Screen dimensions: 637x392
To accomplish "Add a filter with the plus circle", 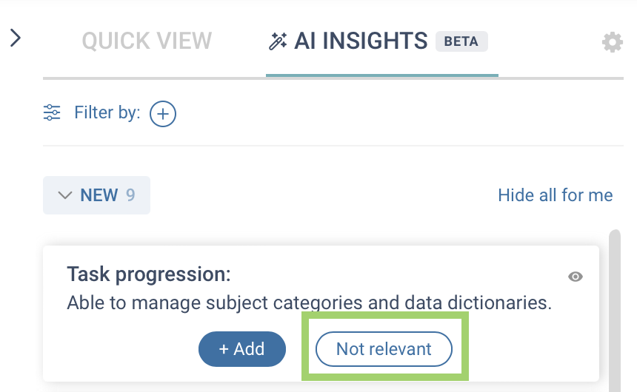I will pos(163,114).
